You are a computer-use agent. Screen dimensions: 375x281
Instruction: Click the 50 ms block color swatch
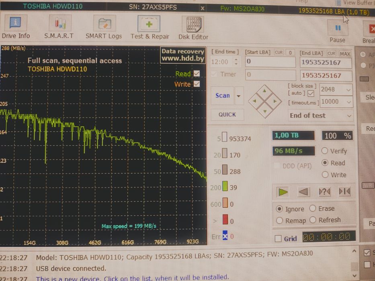[x=225, y=169]
